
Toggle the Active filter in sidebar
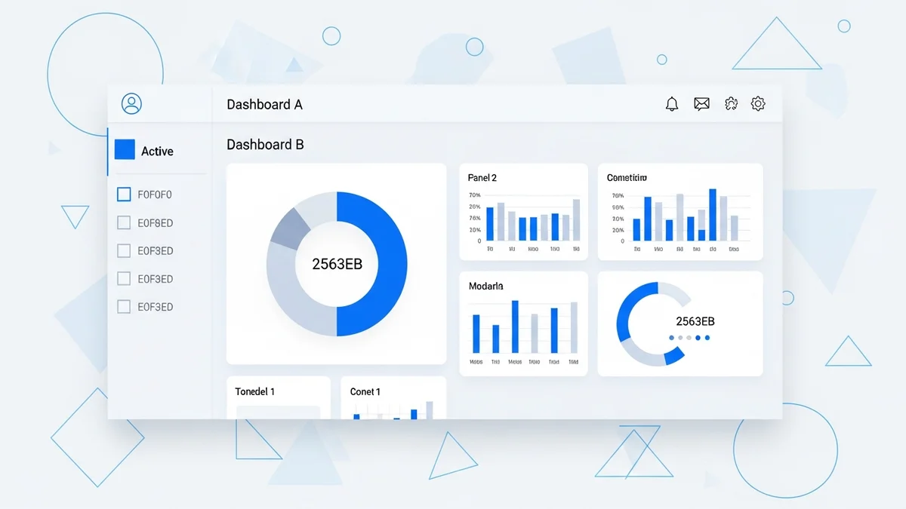point(157,150)
